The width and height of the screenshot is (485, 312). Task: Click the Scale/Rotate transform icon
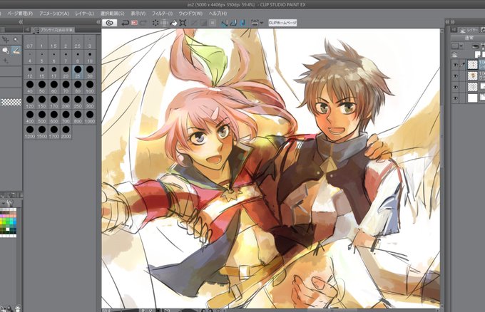[183, 23]
